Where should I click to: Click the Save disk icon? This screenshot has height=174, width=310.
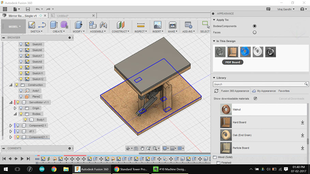coord(28,9)
